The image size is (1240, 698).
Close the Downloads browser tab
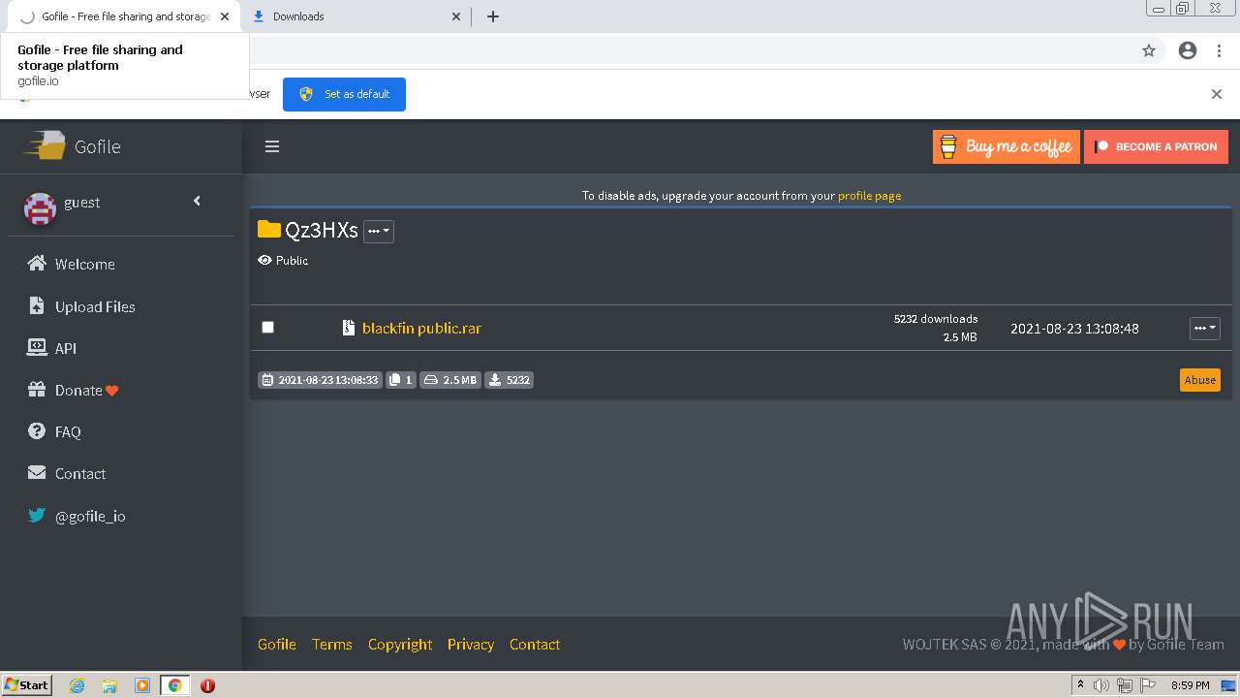[456, 16]
